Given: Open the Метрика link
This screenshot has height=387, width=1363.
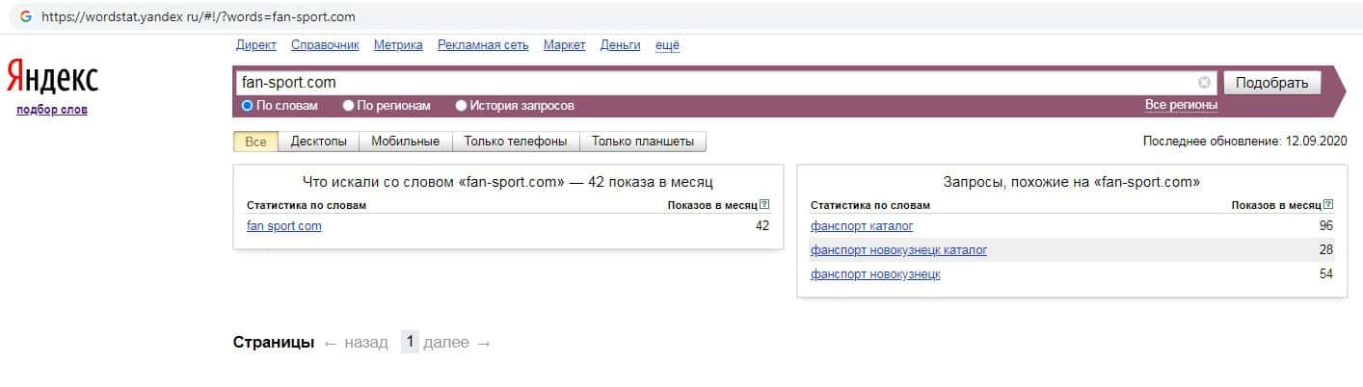Looking at the screenshot, I should tap(398, 45).
